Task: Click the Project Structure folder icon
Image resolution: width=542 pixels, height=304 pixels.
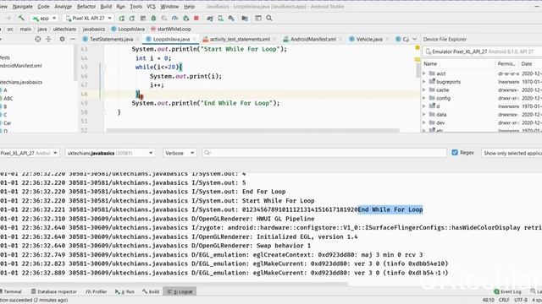Action: click(x=245, y=18)
